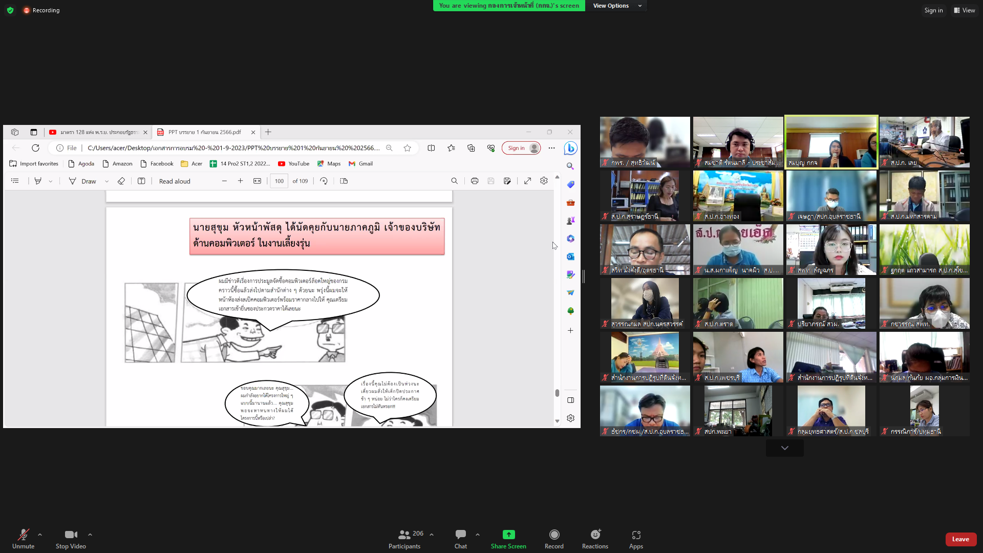
Task: Click the Share Screen button
Action: point(508,539)
